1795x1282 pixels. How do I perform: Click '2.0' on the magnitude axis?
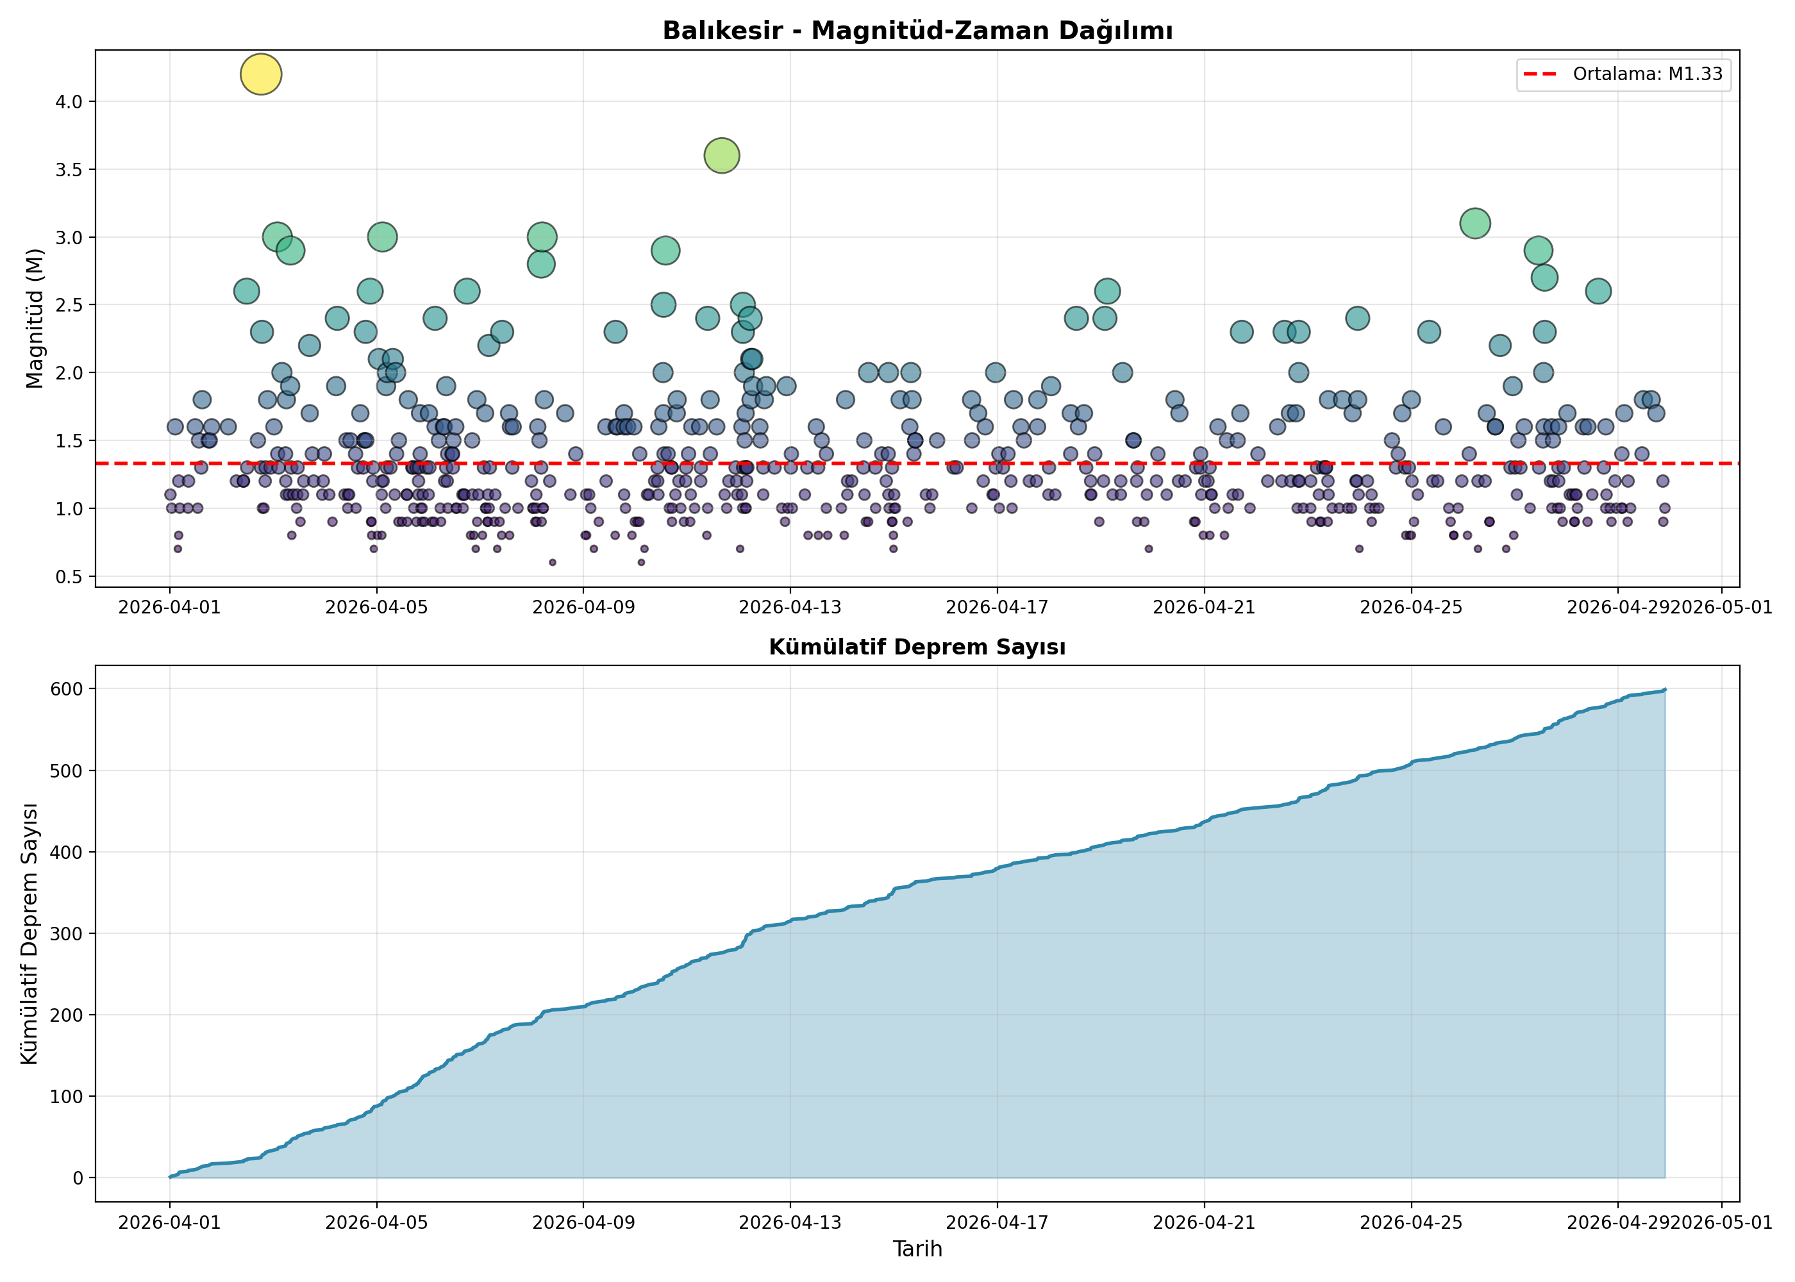pyautogui.click(x=69, y=372)
